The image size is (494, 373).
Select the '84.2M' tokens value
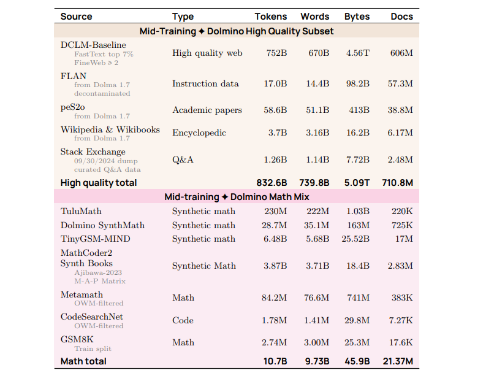274,298
